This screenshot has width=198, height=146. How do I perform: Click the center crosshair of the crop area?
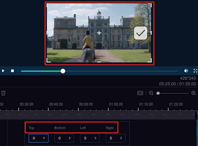click(99, 33)
